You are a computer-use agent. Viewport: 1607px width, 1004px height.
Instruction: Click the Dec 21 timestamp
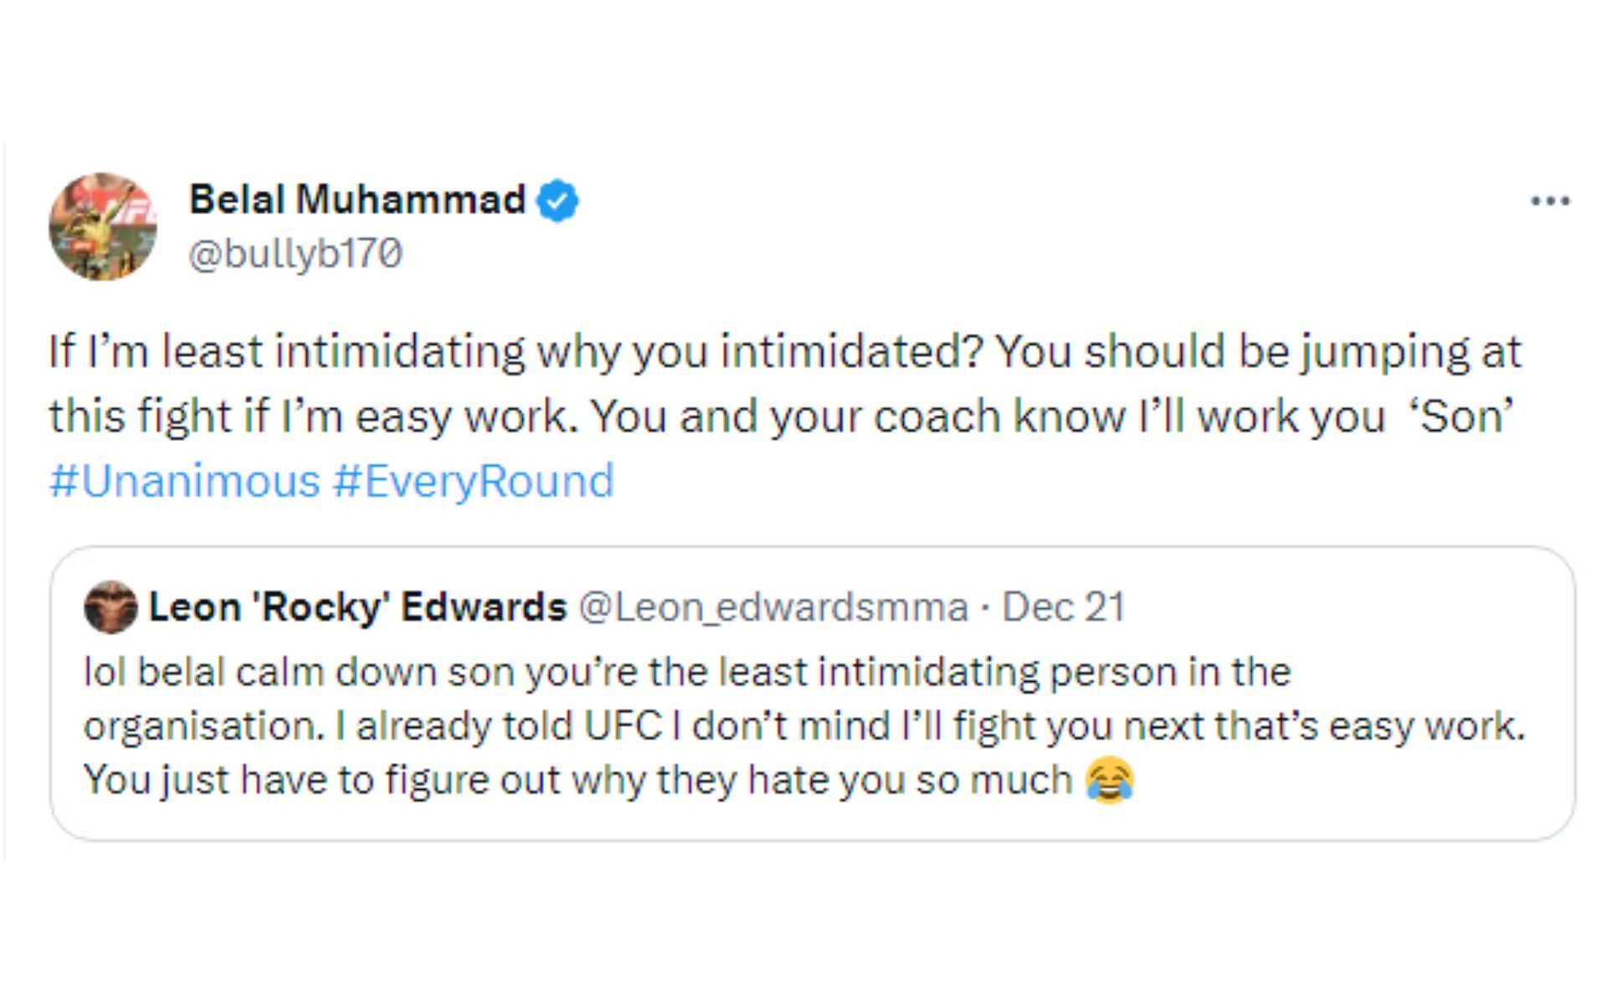pos(1064,607)
